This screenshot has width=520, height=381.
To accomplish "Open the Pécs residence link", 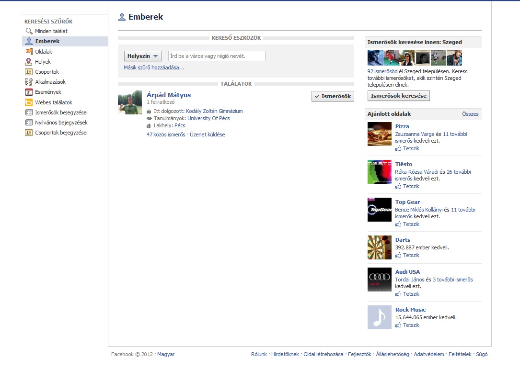I will tap(180, 125).
